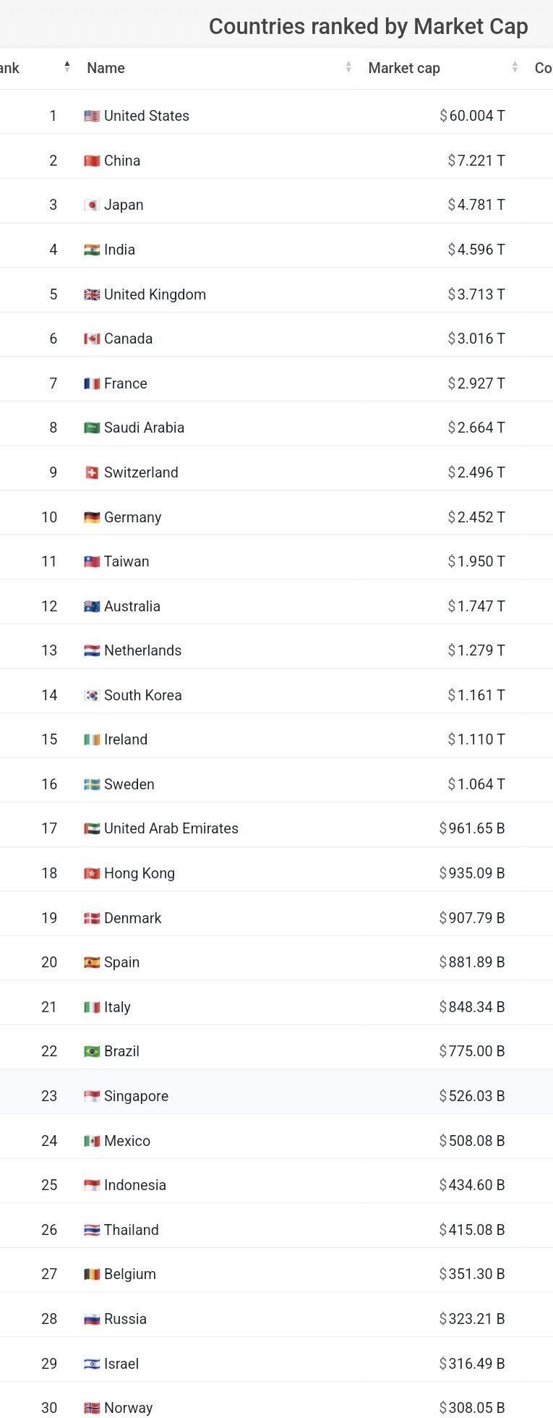Viewport: 553px width, 1418px height.
Task: Open the United Arab Emirates link
Action: click(x=171, y=828)
